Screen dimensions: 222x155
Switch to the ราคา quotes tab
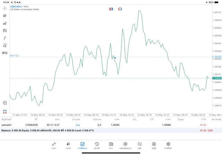tap(54, 145)
